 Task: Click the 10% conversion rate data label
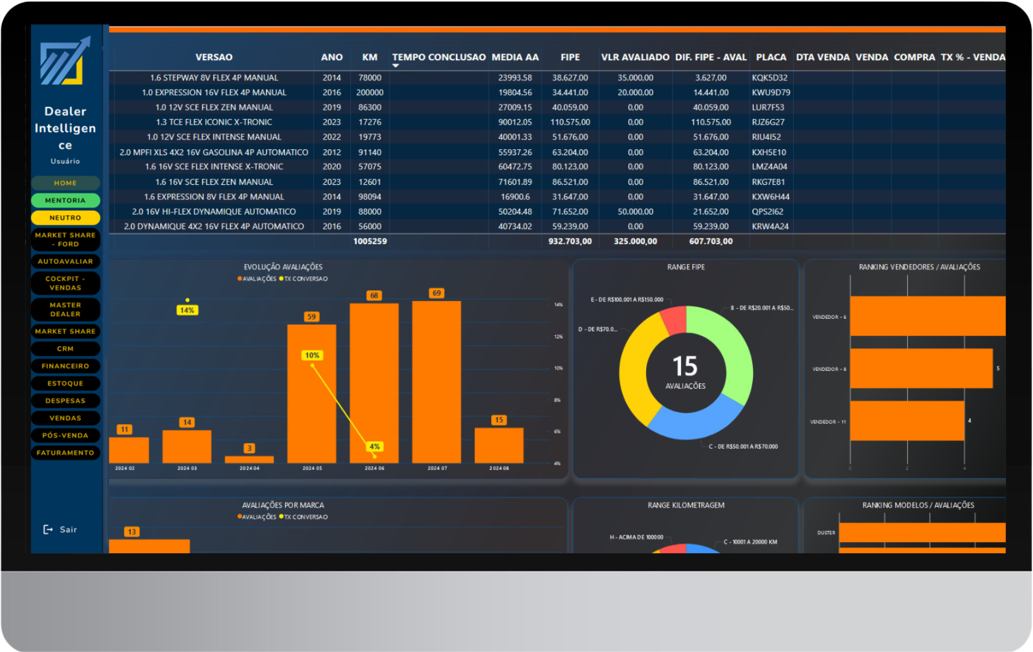[x=312, y=355]
